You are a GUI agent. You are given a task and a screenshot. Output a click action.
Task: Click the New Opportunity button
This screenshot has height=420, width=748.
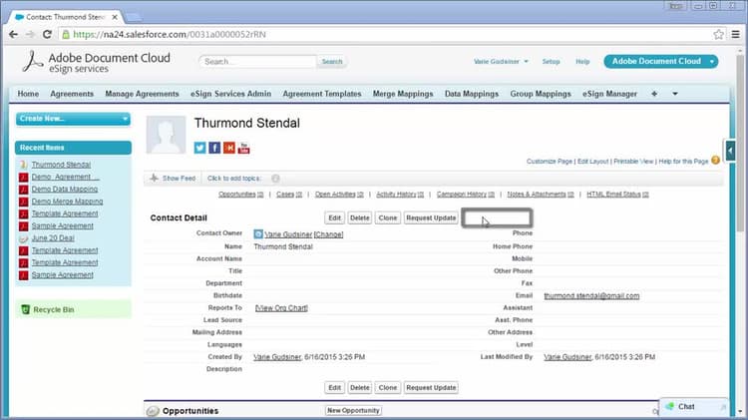click(x=353, y=410)
